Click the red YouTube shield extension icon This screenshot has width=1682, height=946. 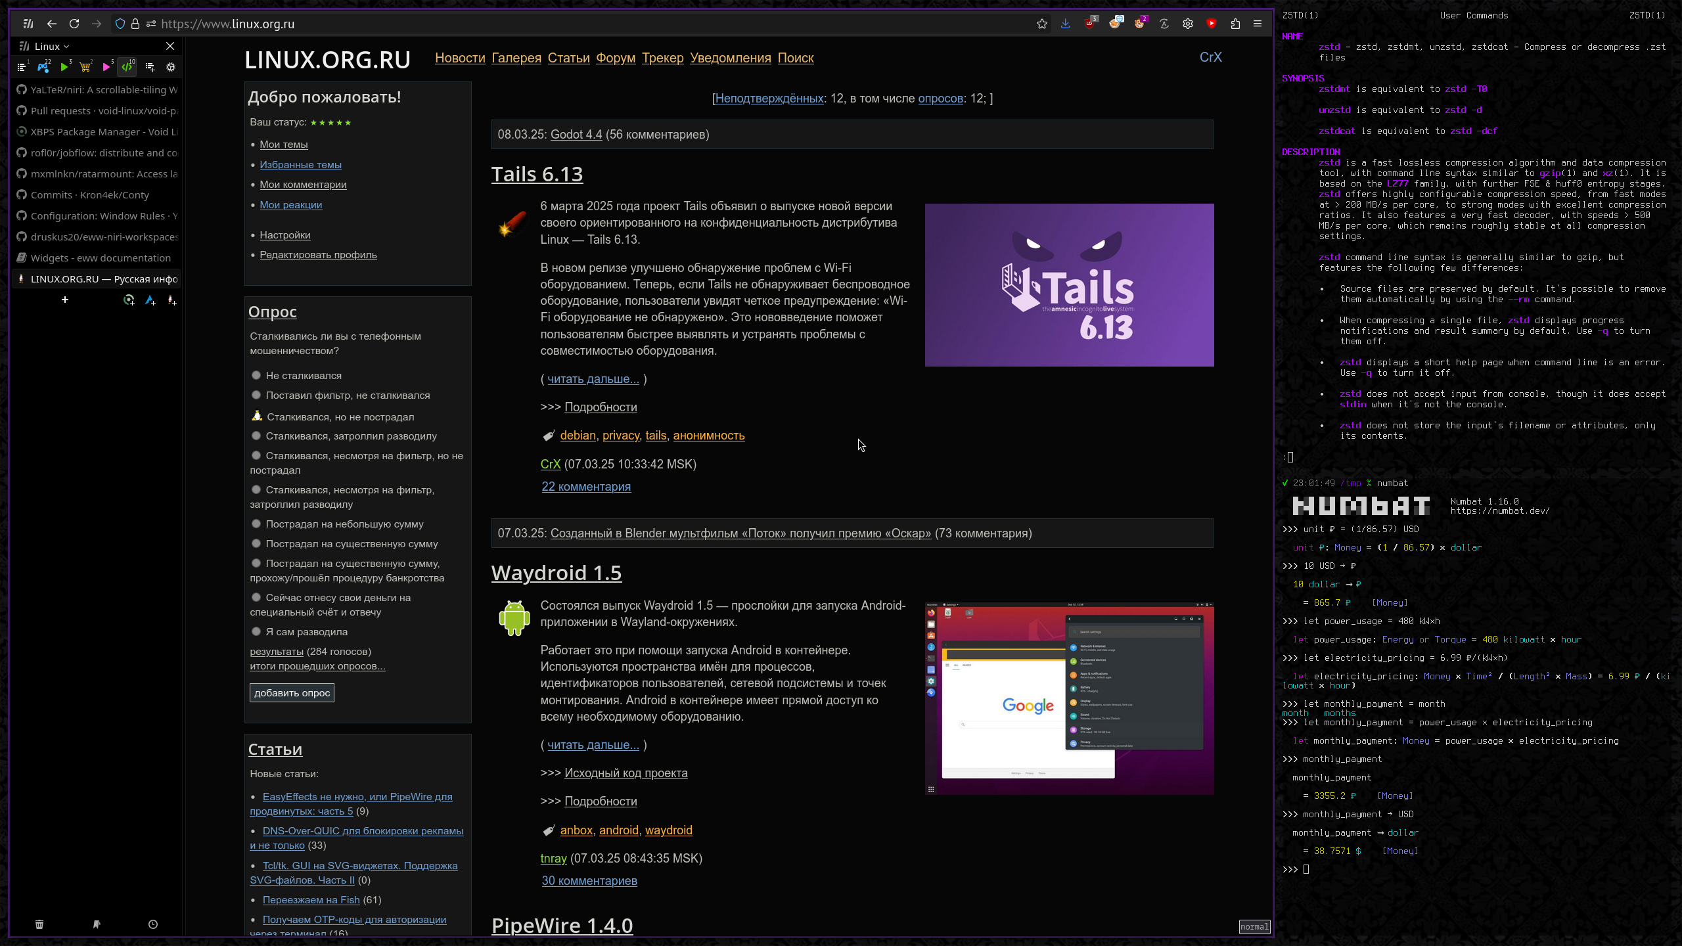tap(1212, 24)
